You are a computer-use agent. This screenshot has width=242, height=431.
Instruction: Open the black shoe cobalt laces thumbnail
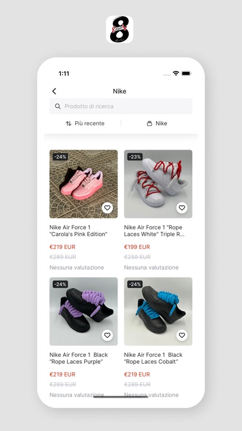pyautogui.click(x=158, y=311)
